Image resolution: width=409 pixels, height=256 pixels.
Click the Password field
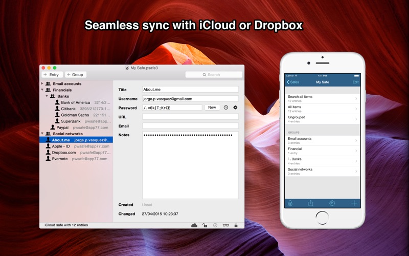pyautogui.click(x=172, y=108)
